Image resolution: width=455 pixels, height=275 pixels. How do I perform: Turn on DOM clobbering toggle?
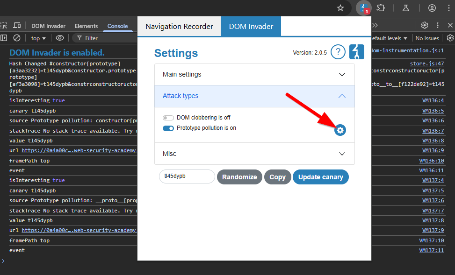click(x=168, y=118)
